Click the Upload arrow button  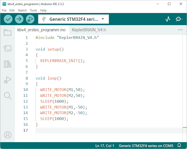19,19
